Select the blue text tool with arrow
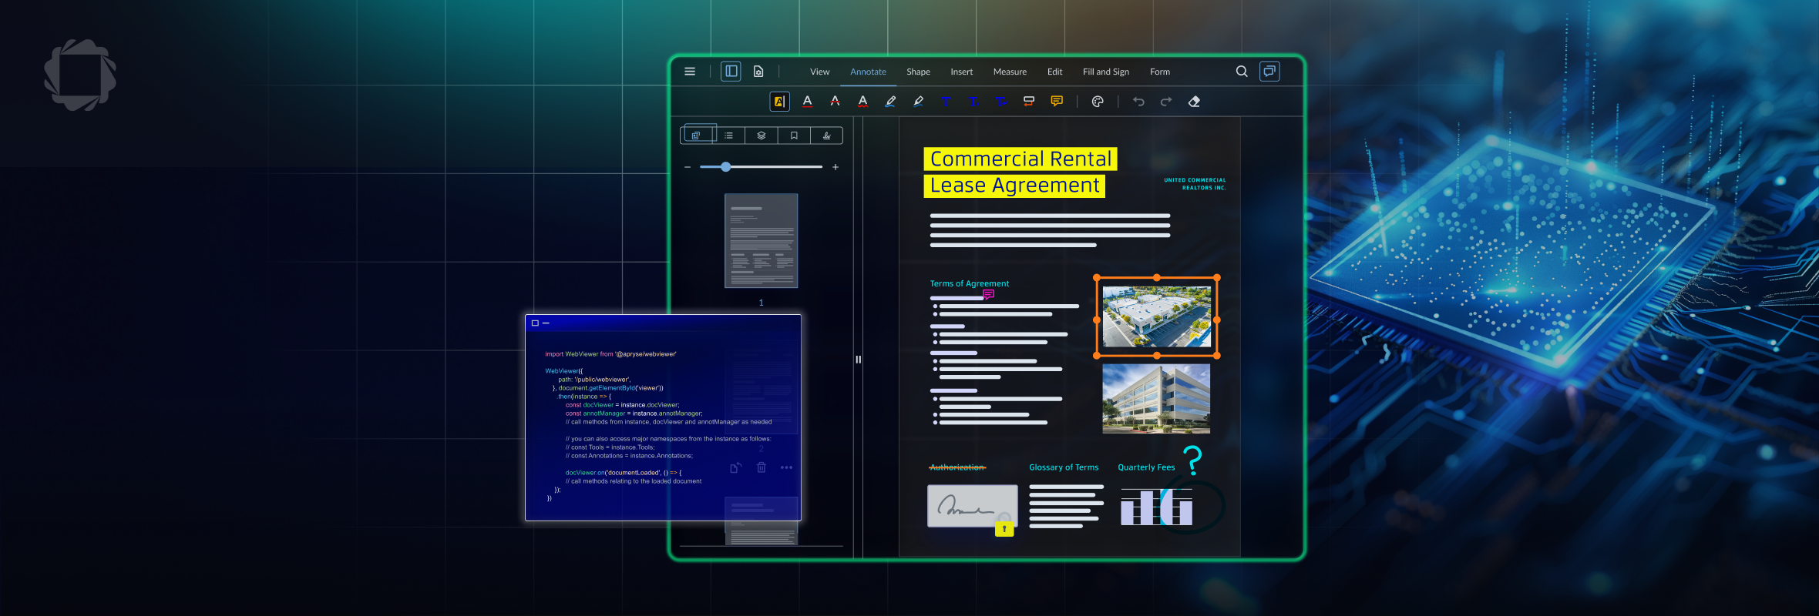The image size is (1819, 616). tap(1001, 102)
